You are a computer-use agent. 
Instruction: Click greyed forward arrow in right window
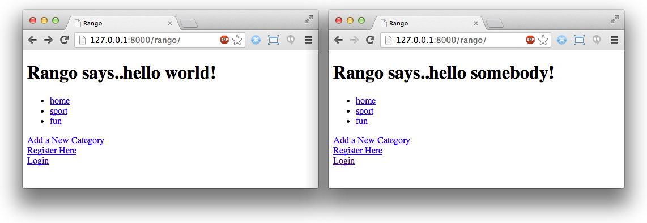(x=354, y=40)
